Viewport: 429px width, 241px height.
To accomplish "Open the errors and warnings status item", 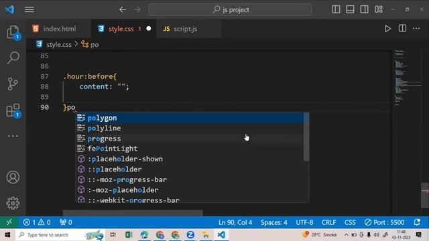I will [x=37, y=222].
